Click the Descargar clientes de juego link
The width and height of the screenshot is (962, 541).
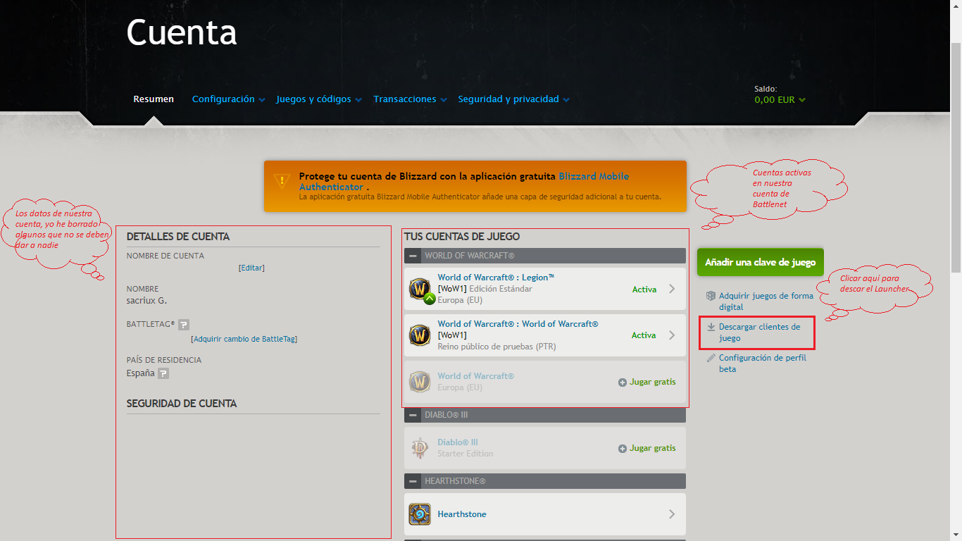coord(760,332)
